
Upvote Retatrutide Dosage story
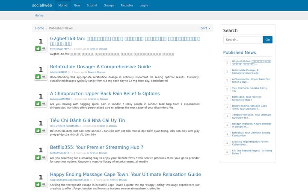coord(38,77)
